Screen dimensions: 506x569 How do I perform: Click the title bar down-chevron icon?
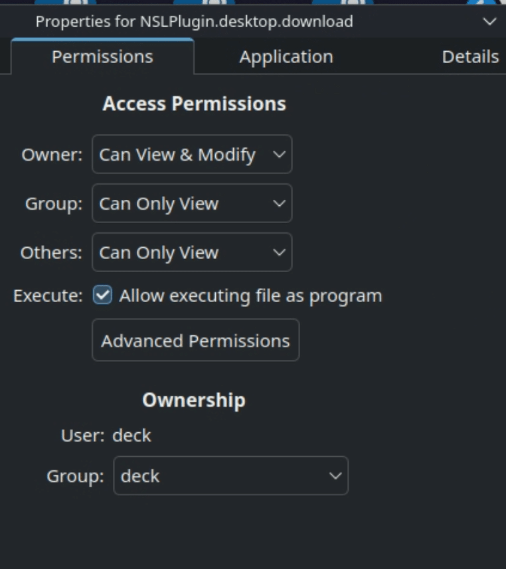489,22
